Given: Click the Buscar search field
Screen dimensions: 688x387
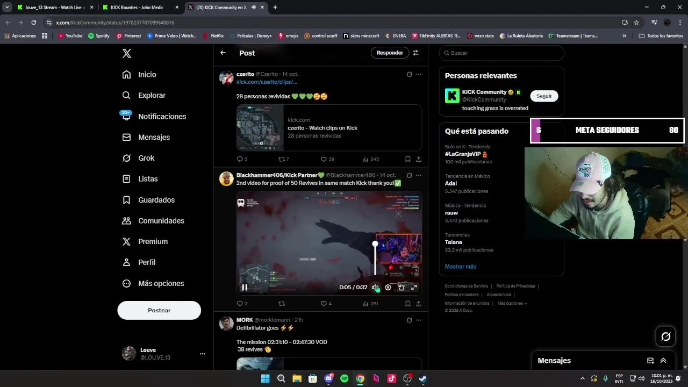Looking at the screenshot, I should pos(501,53).
